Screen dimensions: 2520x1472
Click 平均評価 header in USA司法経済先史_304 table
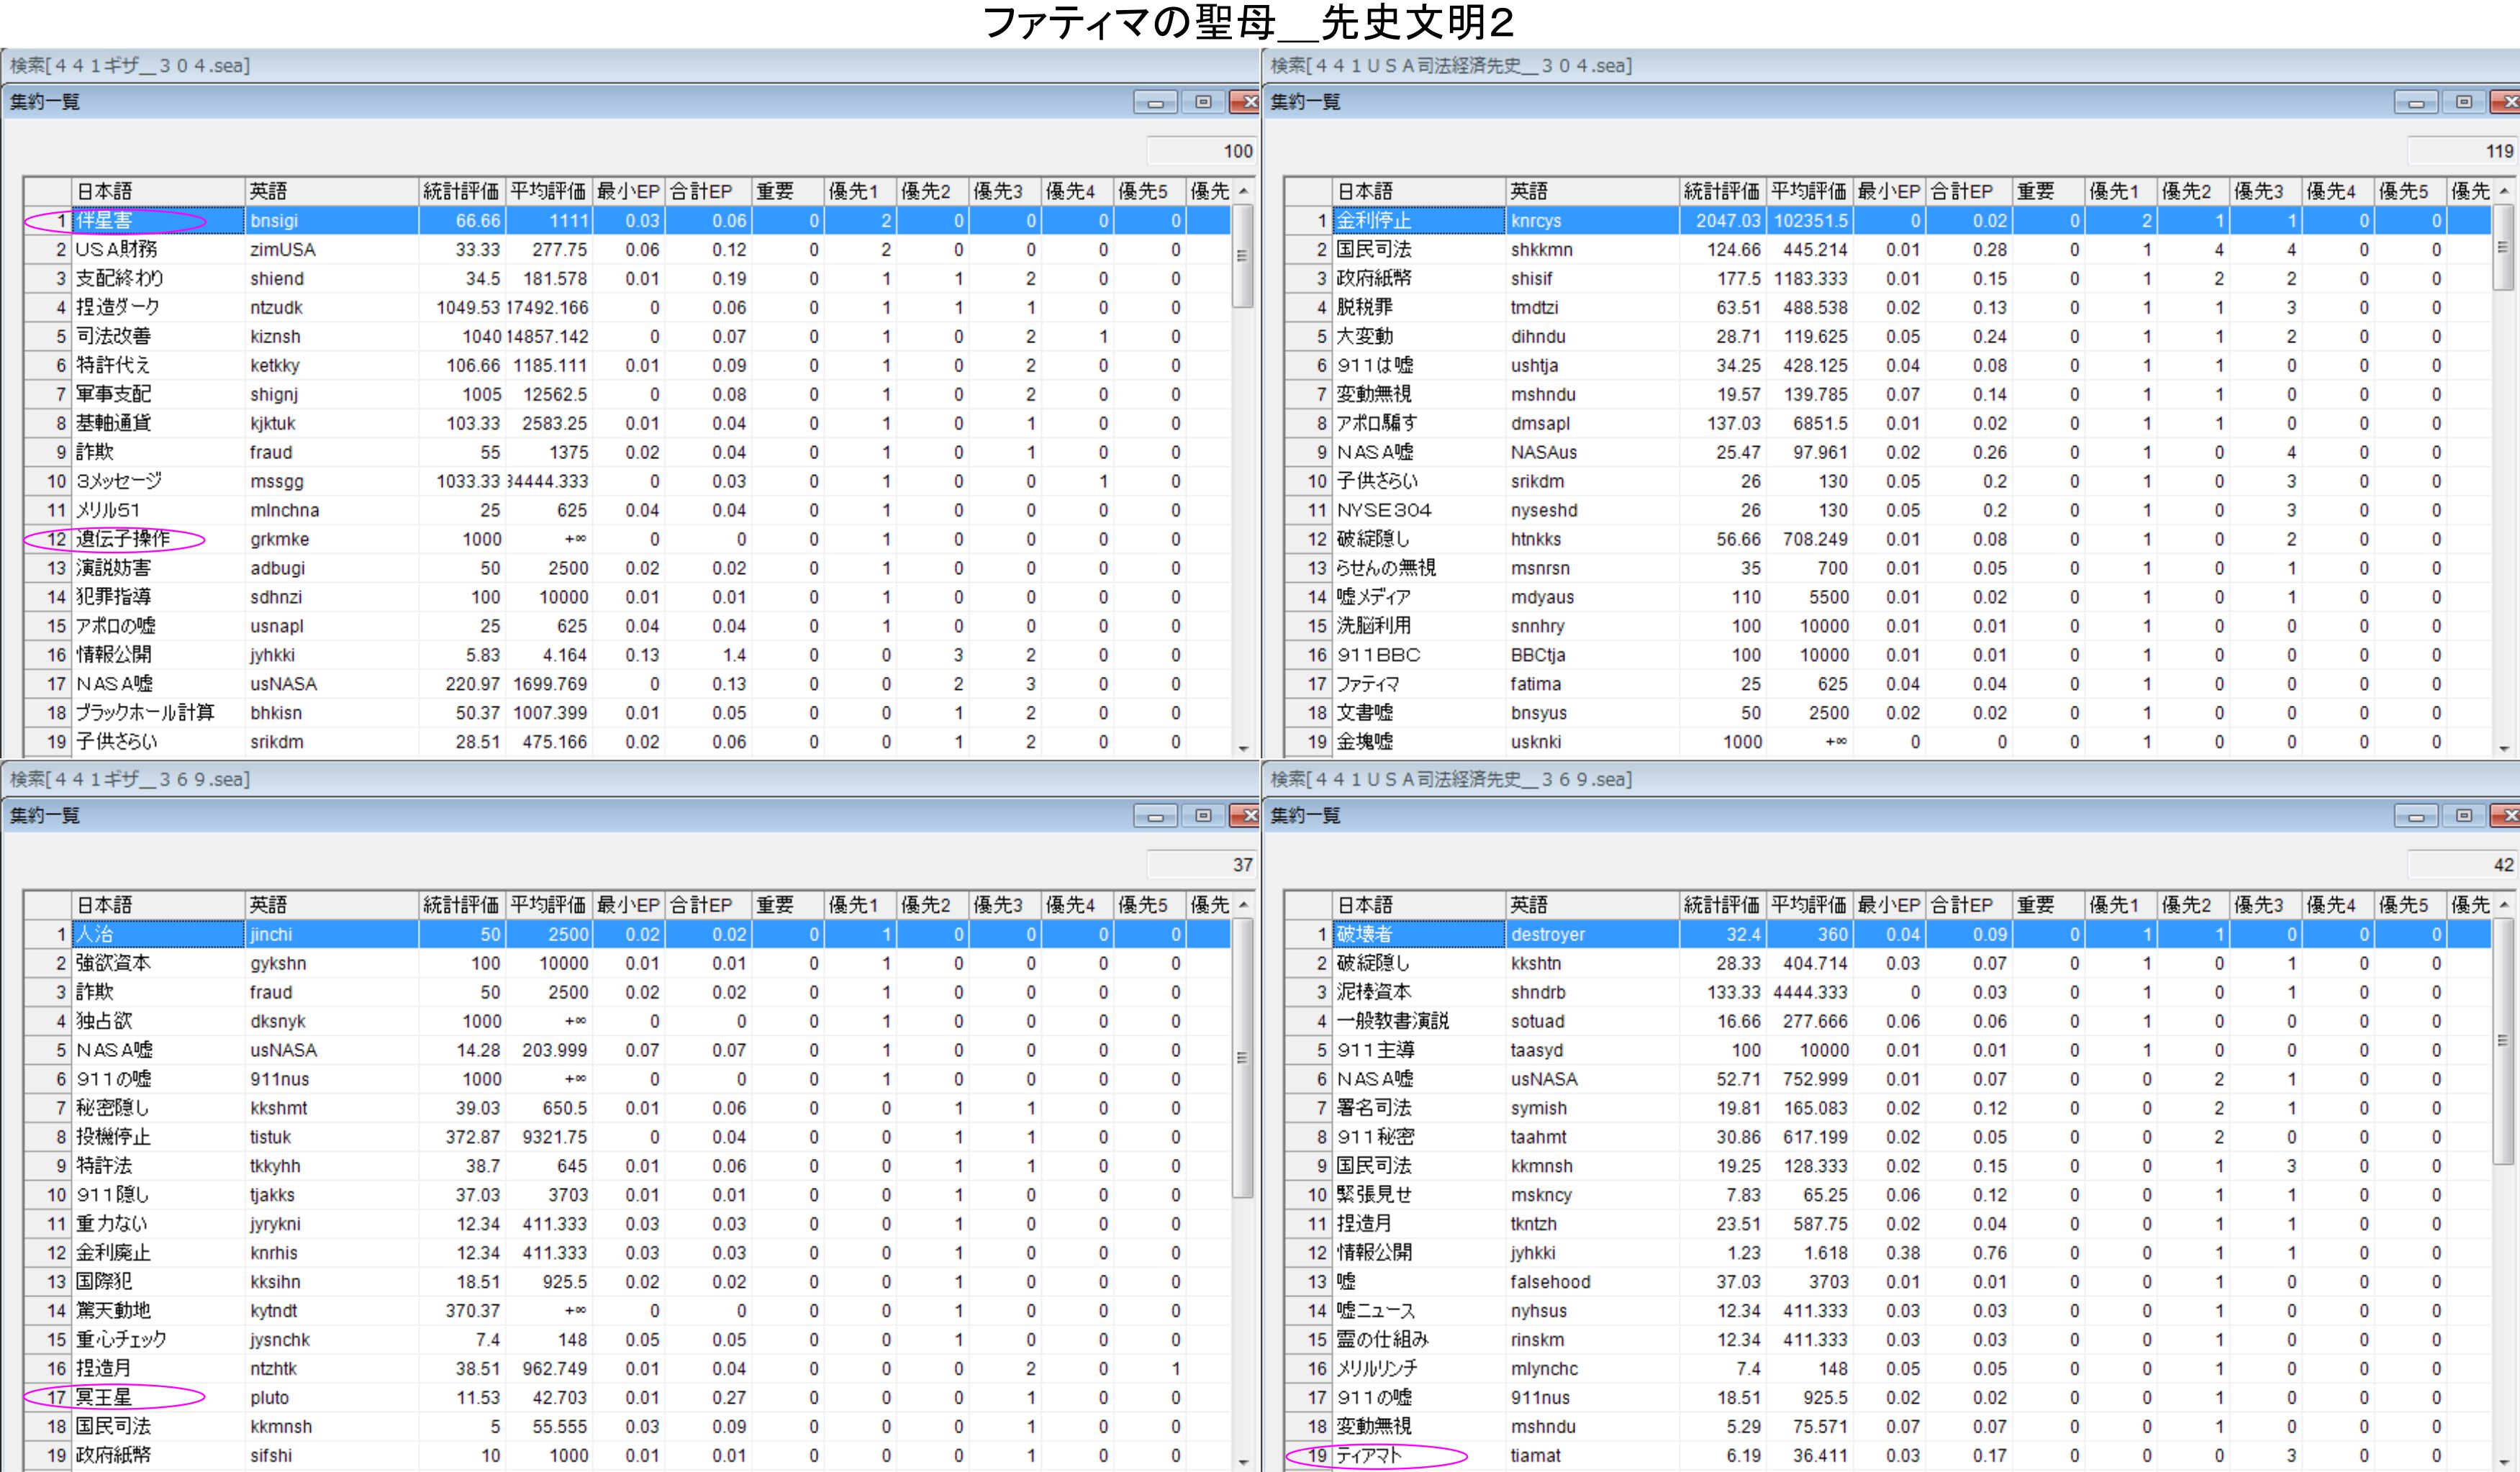click(x=1808, y=191)
